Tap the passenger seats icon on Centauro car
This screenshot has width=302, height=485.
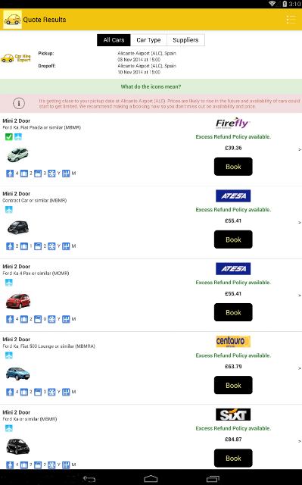click(10, 393)
